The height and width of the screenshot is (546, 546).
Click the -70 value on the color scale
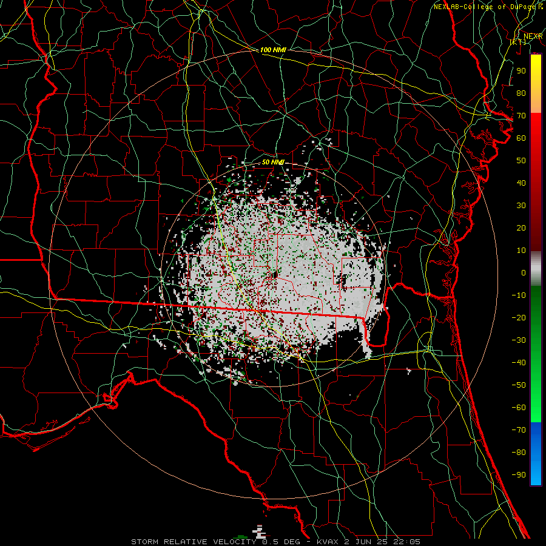pos(519,430)
